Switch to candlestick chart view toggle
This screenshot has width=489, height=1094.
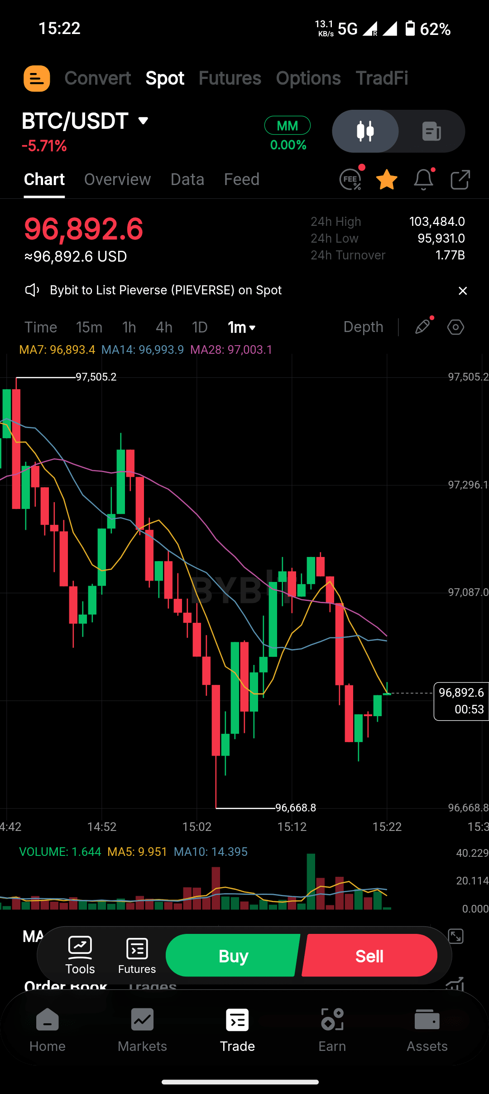[365, 131]
